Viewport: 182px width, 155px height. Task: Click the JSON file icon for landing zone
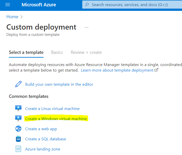tap(18, 149)
